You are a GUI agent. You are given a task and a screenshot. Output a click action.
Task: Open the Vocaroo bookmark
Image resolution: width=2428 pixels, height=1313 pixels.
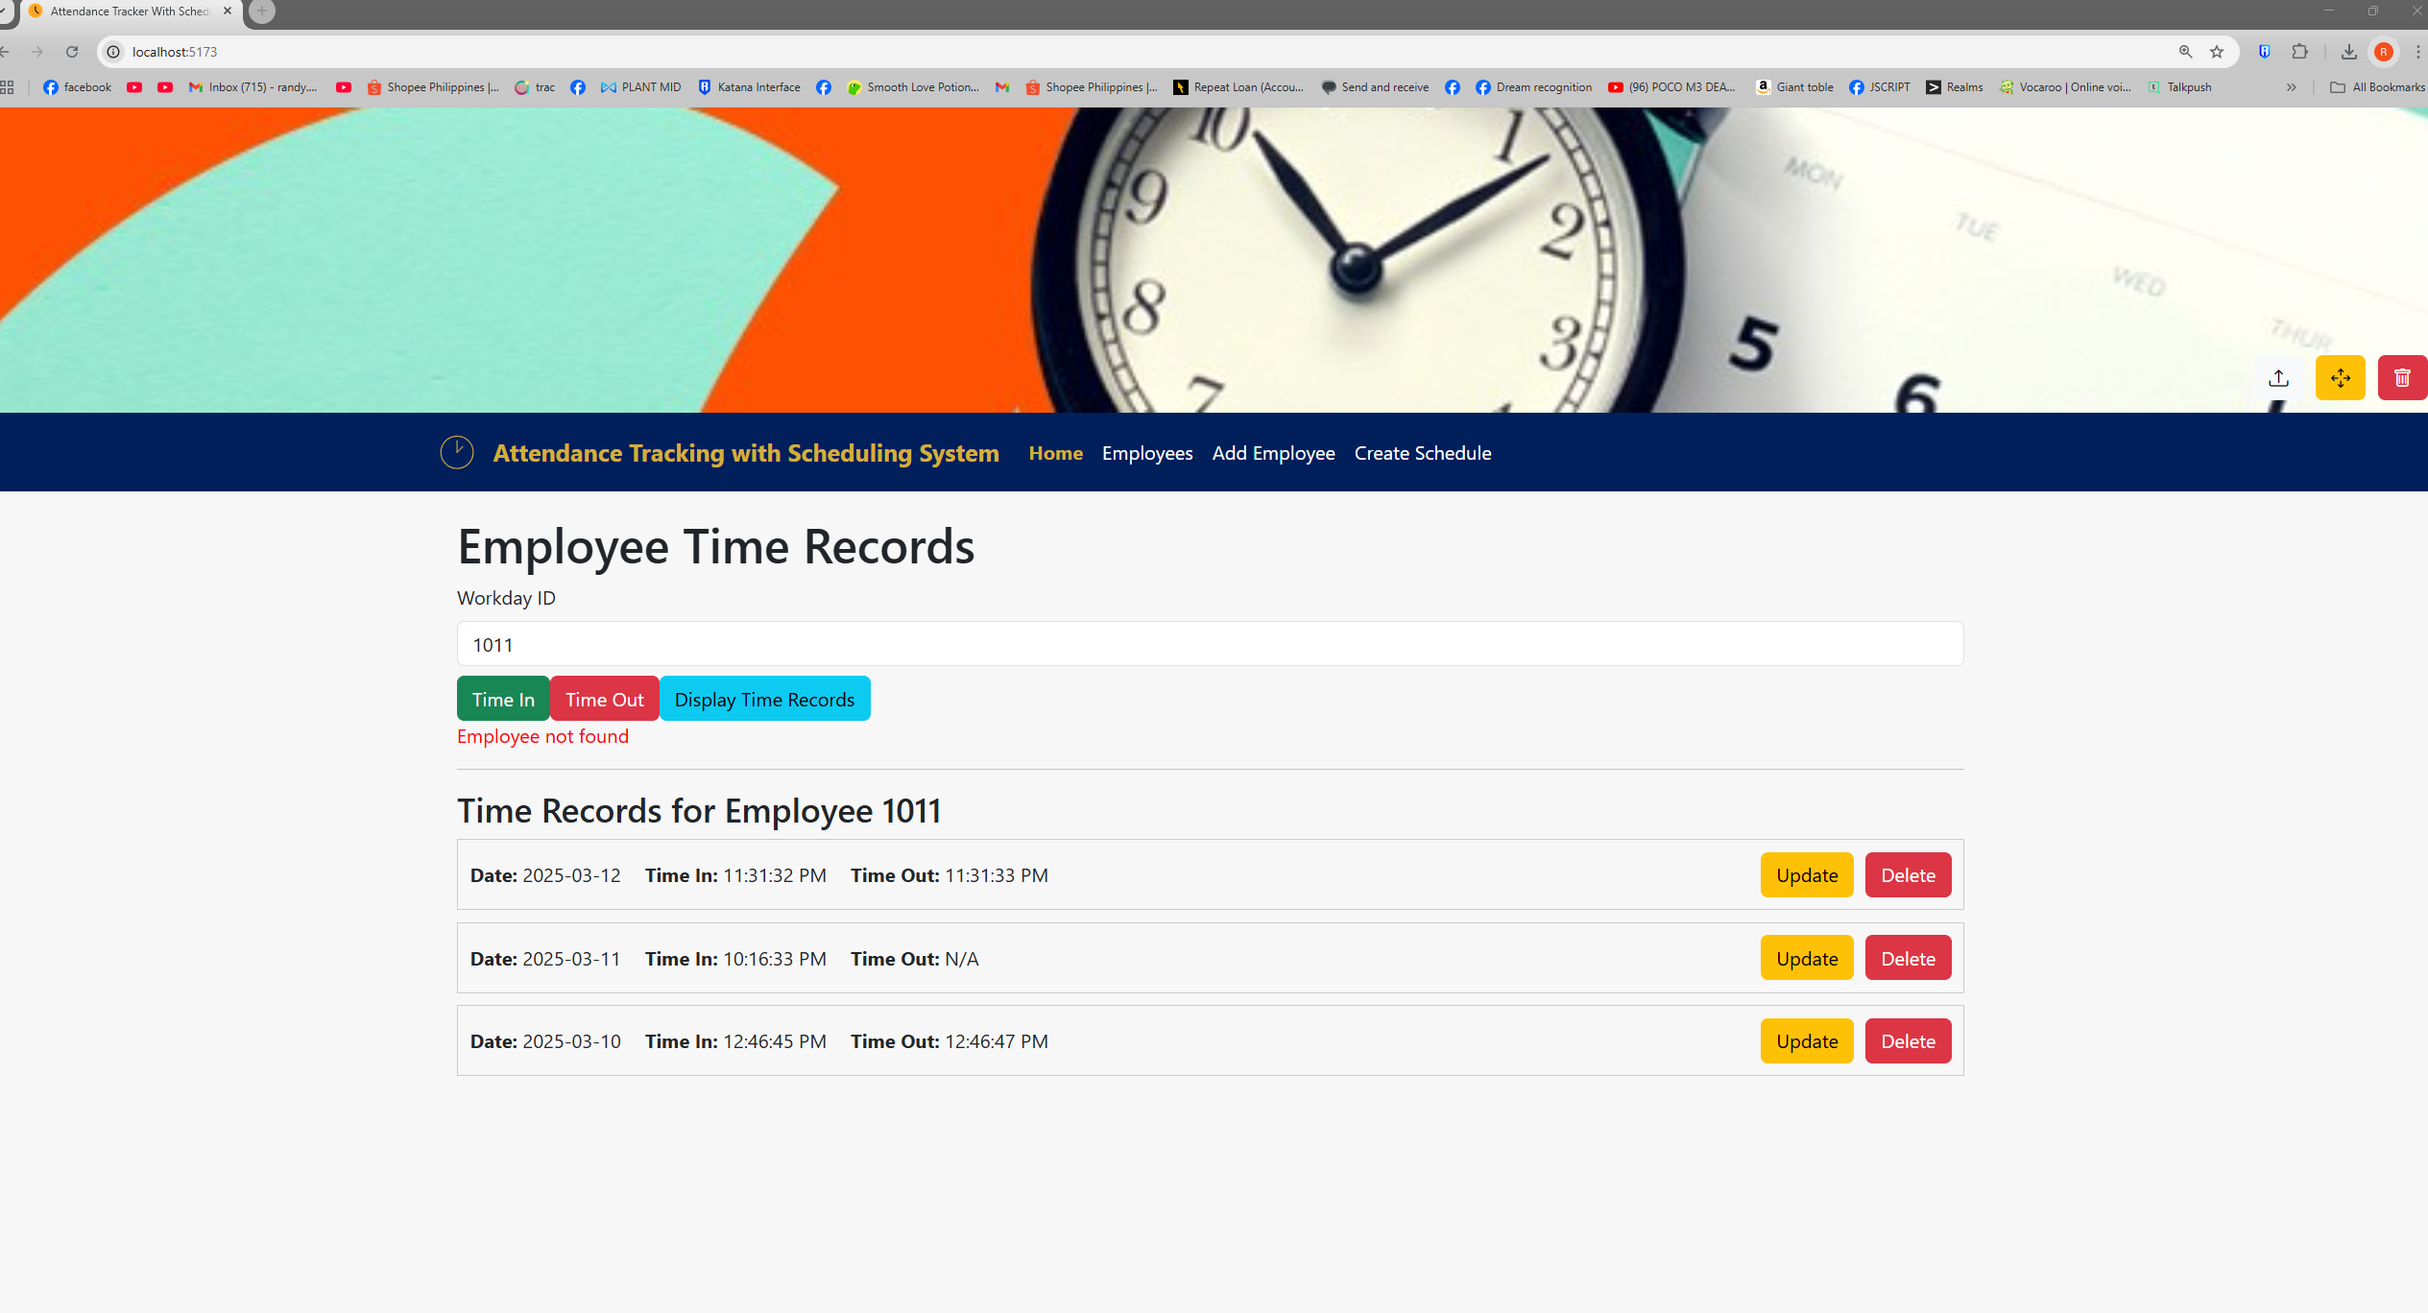coord(2066,87)
